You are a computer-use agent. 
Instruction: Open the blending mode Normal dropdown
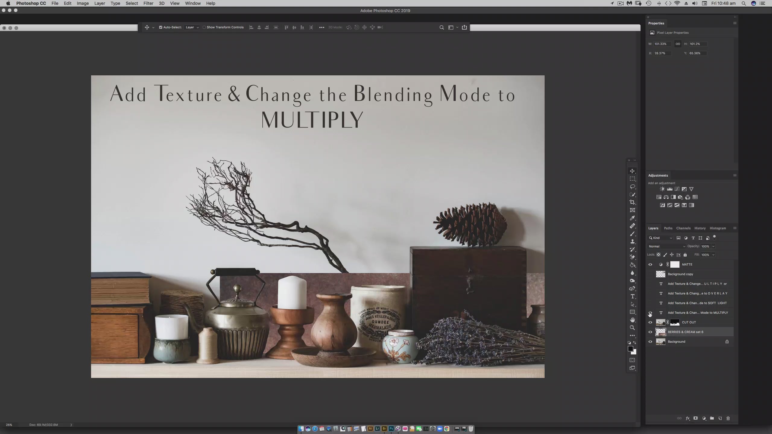point(666,246)
